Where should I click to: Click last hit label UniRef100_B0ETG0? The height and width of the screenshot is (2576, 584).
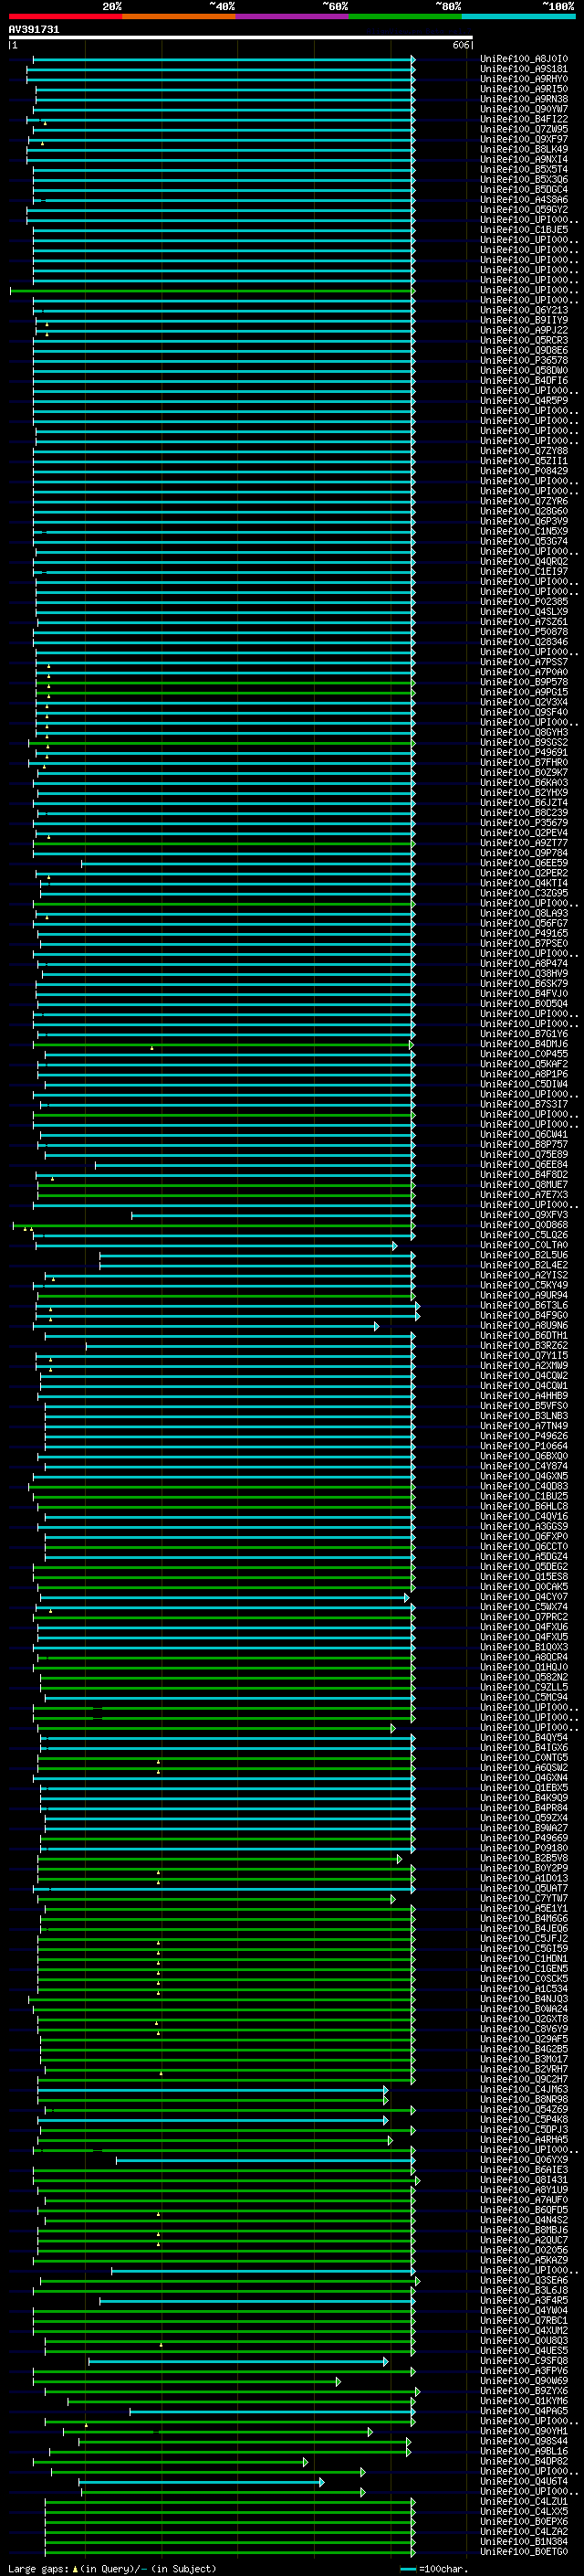[x=524, y=2551]
